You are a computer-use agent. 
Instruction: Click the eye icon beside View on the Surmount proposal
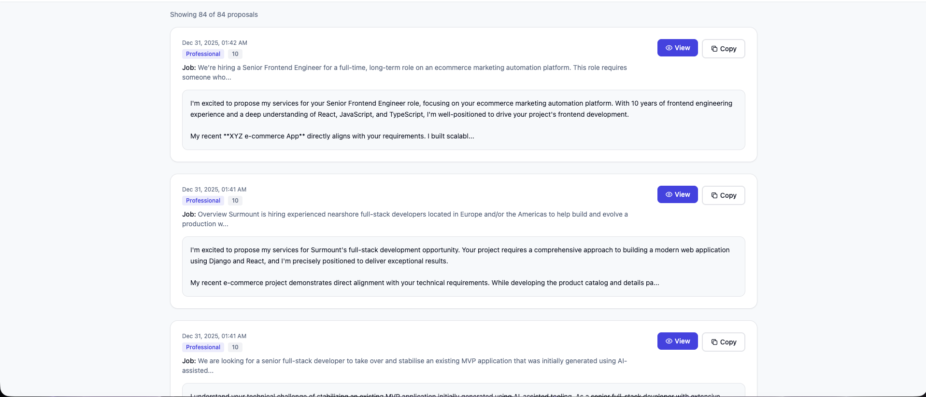tap(669, 194)
